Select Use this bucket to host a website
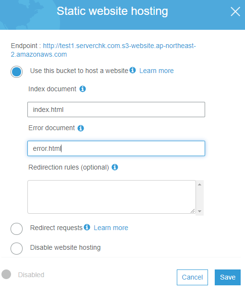Screen dimensions: 245x293 pyautogui.click(x=17, y=72)
